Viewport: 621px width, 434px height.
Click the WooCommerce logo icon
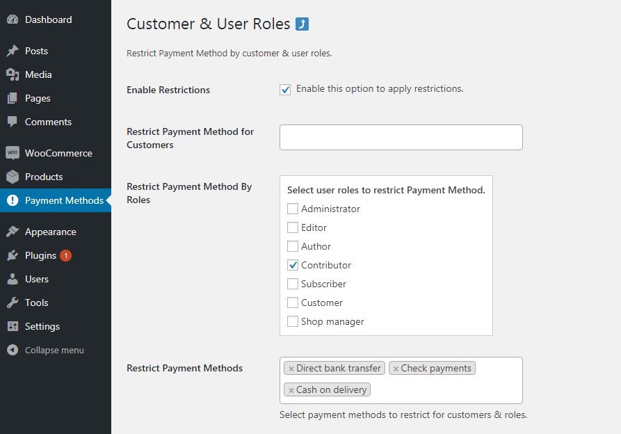tap(13, 153)
